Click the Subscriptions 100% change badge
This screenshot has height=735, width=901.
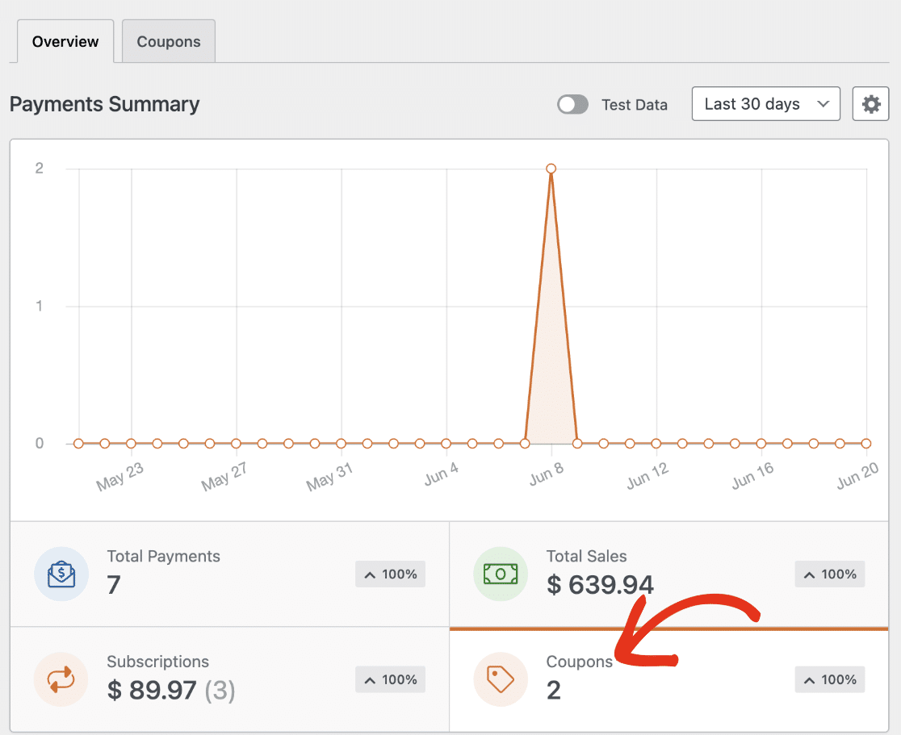[x=390, y=679]
